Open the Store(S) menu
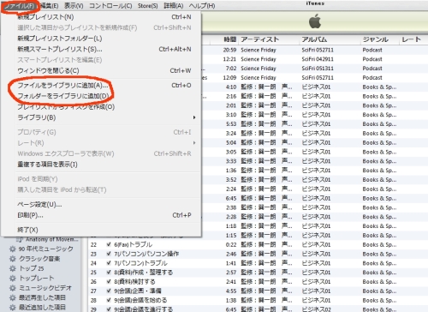This screenshot has width=428, height=312. click(x=147, y=6)
